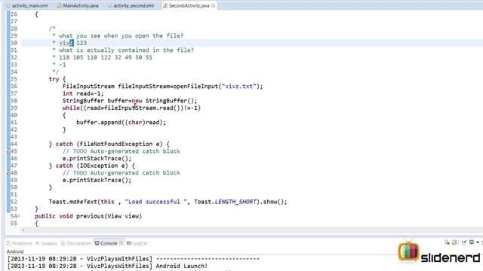This screenshot has width=483, height=271.
Task: Select the Console view tab
Action: coord(109,243)
